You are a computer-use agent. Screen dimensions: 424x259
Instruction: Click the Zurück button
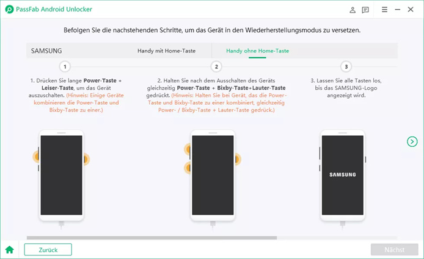tap(48, 250)
